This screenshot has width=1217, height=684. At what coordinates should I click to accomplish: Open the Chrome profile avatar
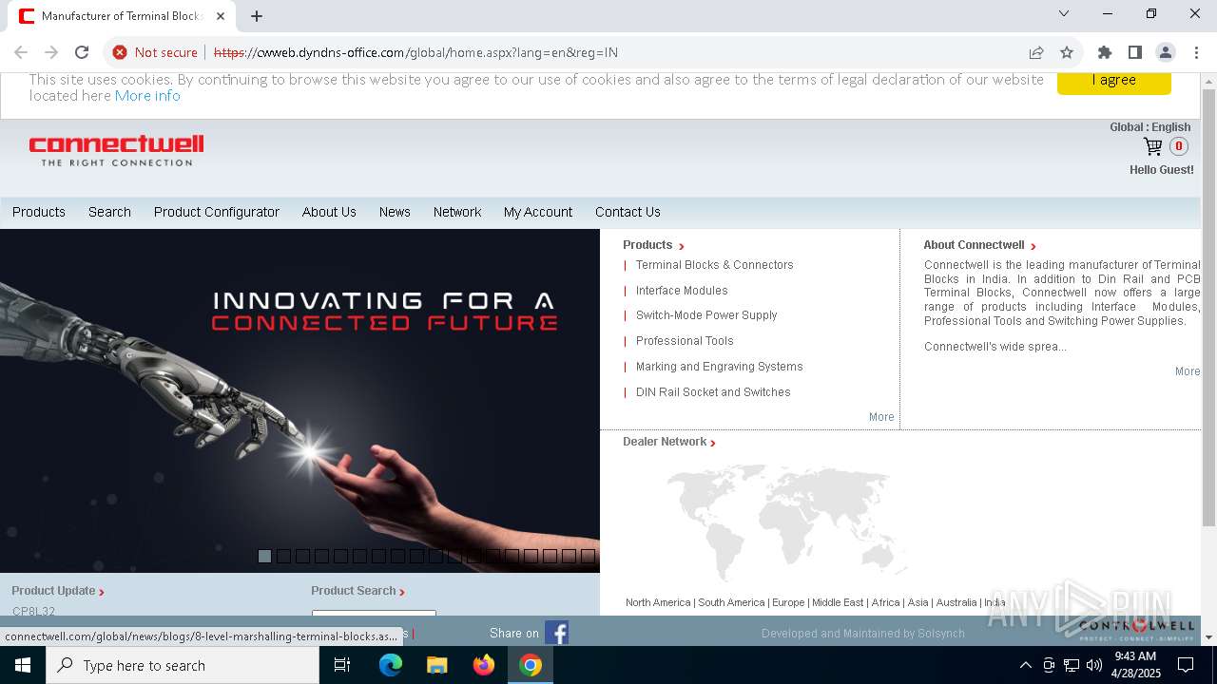click(x=1166, y=52)
